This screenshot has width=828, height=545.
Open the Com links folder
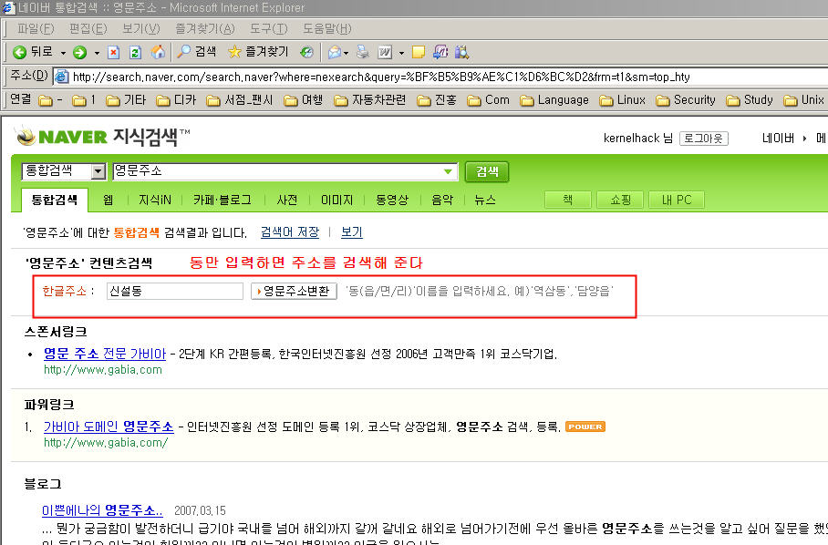(x=489, y=99)
